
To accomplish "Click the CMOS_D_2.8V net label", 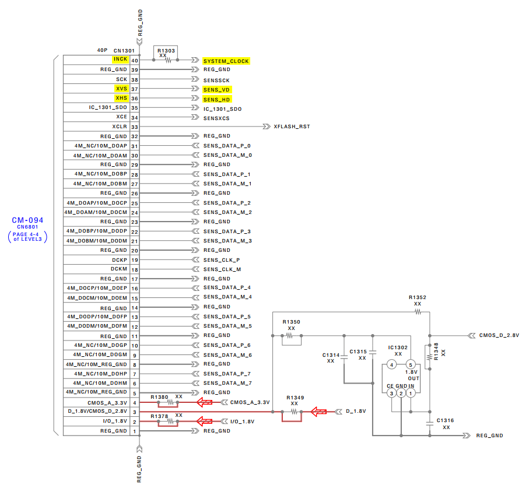I will tap(499, 336).
